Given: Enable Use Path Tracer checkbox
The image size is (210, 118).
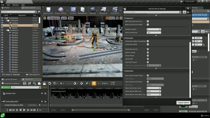Looking at the screenshot, I should coord(148,62).
